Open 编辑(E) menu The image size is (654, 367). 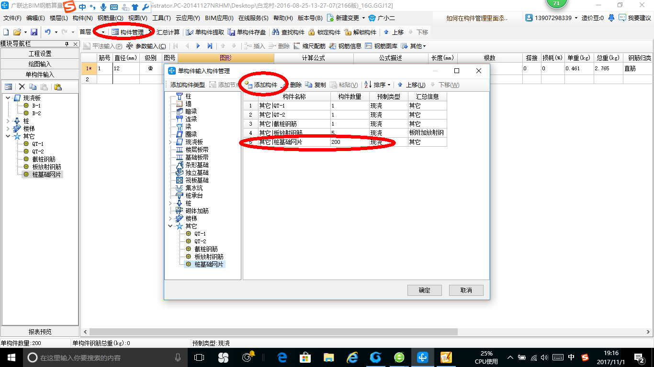click(35, 18)
